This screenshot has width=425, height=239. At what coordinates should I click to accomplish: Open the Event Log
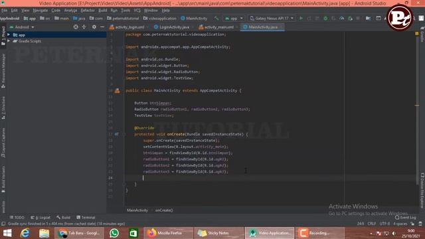coord(406,217)
